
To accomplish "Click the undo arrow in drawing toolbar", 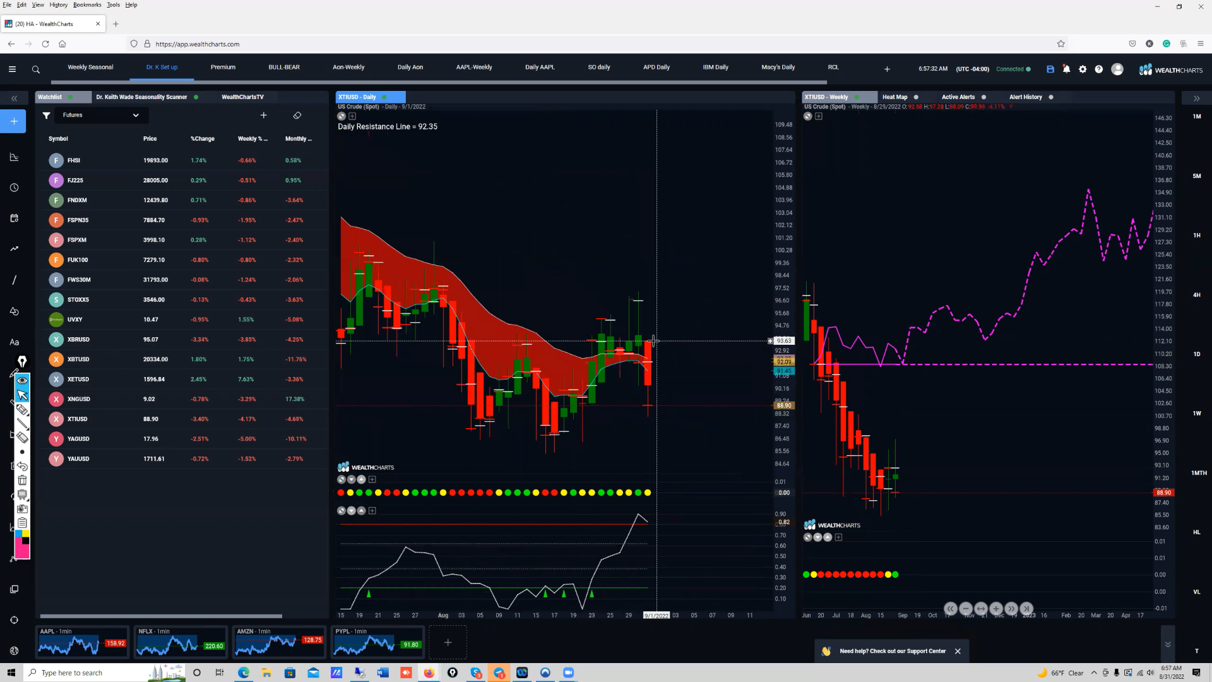I will [22, 467].
